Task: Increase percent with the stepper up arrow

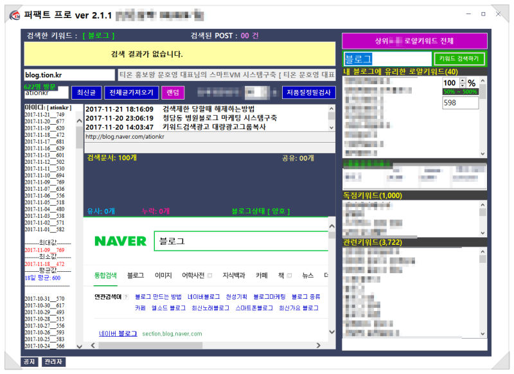Action: coord(463,80)
